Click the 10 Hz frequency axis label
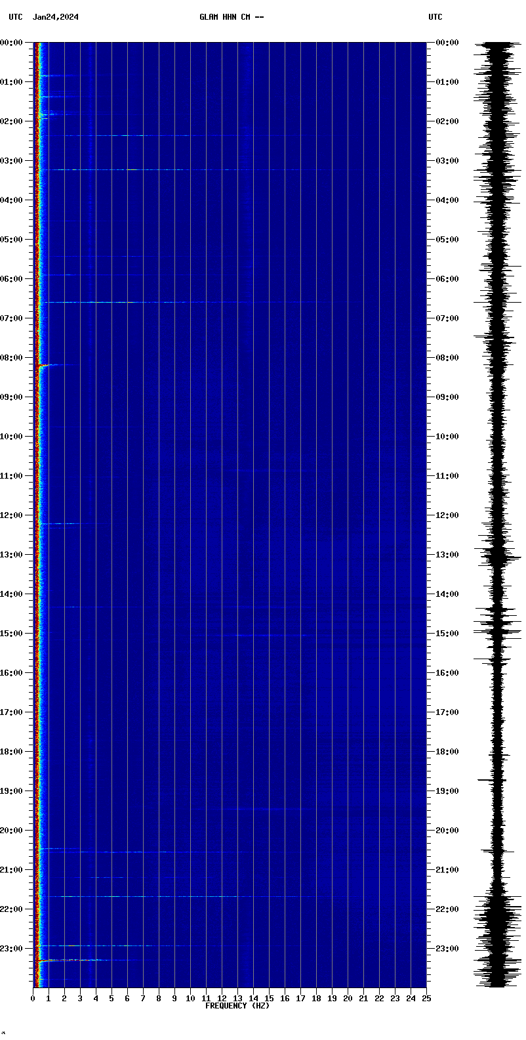The image size is (526, 1040). tap(190, 999)
